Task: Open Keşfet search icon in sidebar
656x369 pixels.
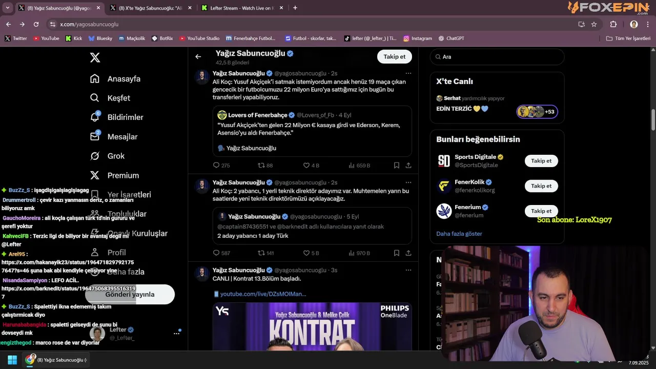Action: coord(95,98)
